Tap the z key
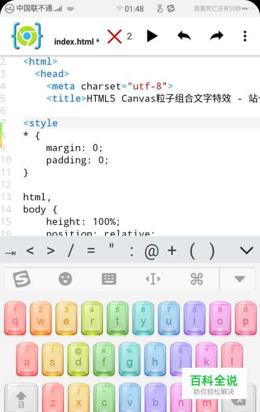The width and height of the screenshot is (260, 412). [x=53, y=397]
